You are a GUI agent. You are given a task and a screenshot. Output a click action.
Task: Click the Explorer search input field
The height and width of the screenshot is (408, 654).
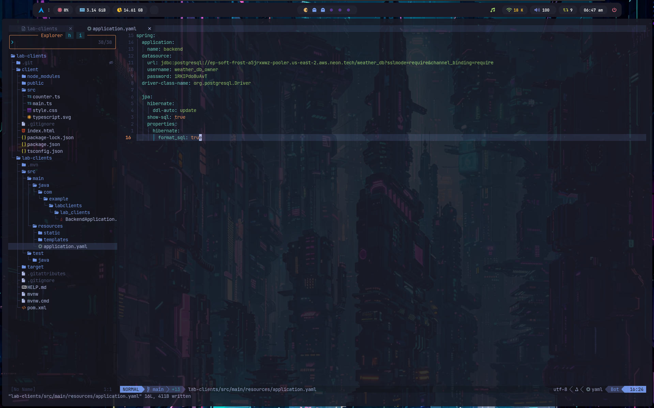(55, 42)
